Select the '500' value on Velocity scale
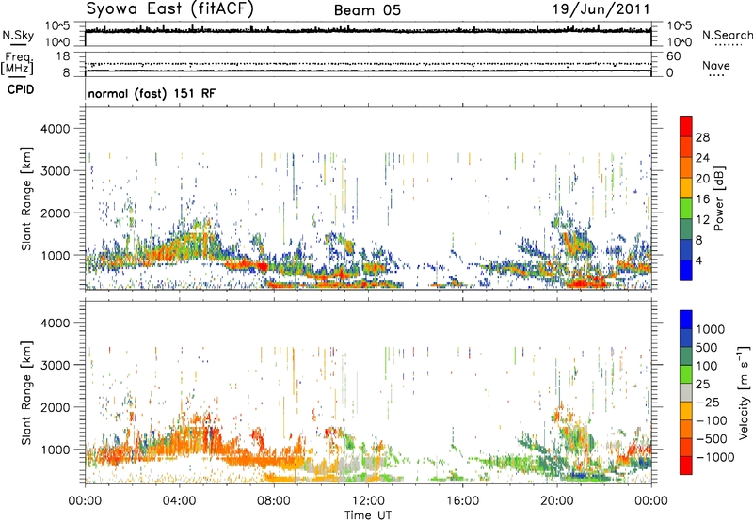Screen dimensions: 753x521 [707, 348]
